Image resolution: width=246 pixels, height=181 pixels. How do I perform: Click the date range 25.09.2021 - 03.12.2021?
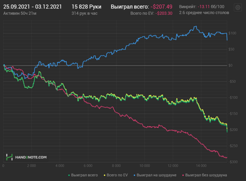pyautogui.click(x=32, y=7)
